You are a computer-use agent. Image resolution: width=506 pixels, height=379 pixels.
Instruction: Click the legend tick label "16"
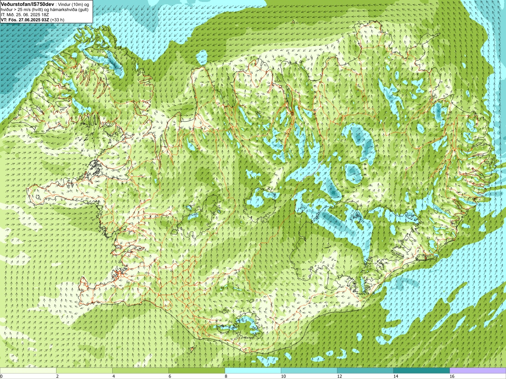click(x=452, y=376)
